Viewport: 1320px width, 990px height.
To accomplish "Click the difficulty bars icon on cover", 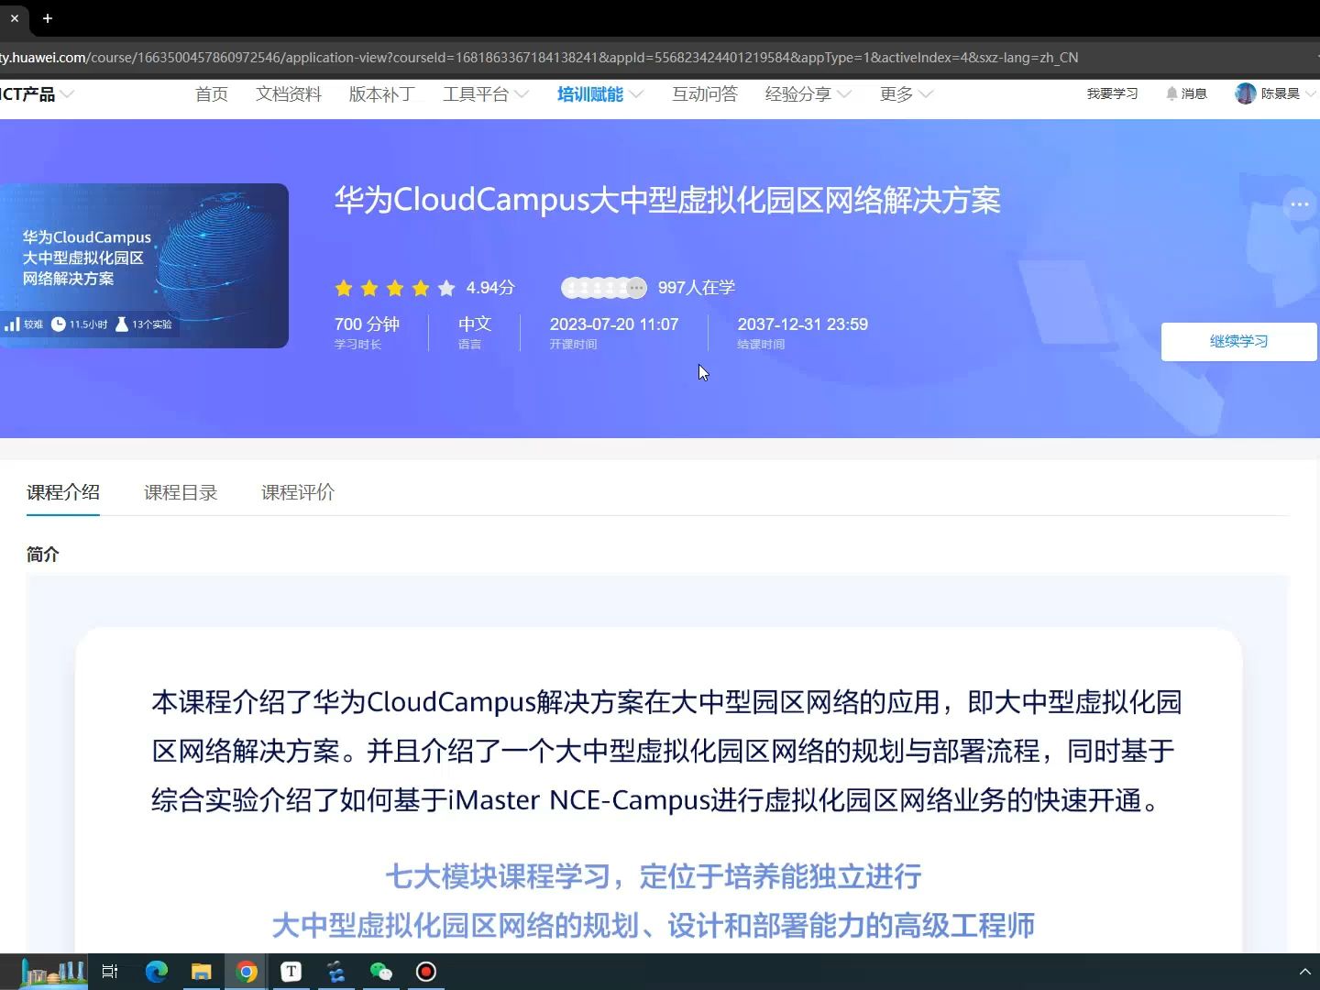I will tap(12, 324).
